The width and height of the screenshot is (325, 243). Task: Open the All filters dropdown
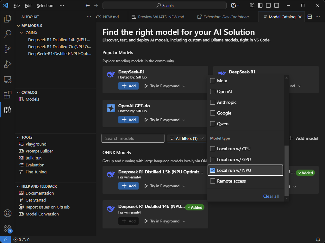tap(187, 138)
